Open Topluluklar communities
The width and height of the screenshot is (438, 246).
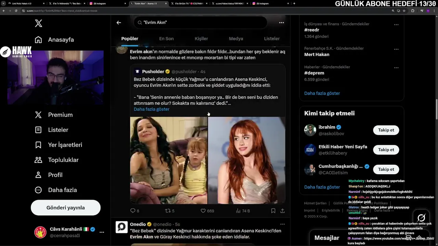56,160
